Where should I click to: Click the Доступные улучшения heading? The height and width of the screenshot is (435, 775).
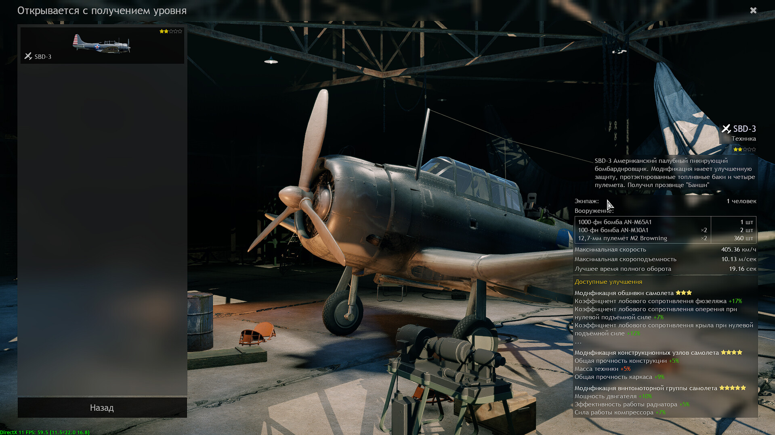coord(608,282)
